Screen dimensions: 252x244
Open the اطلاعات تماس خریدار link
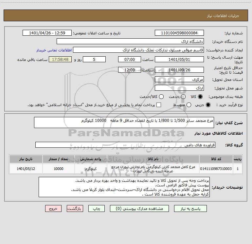coord(54,50)
